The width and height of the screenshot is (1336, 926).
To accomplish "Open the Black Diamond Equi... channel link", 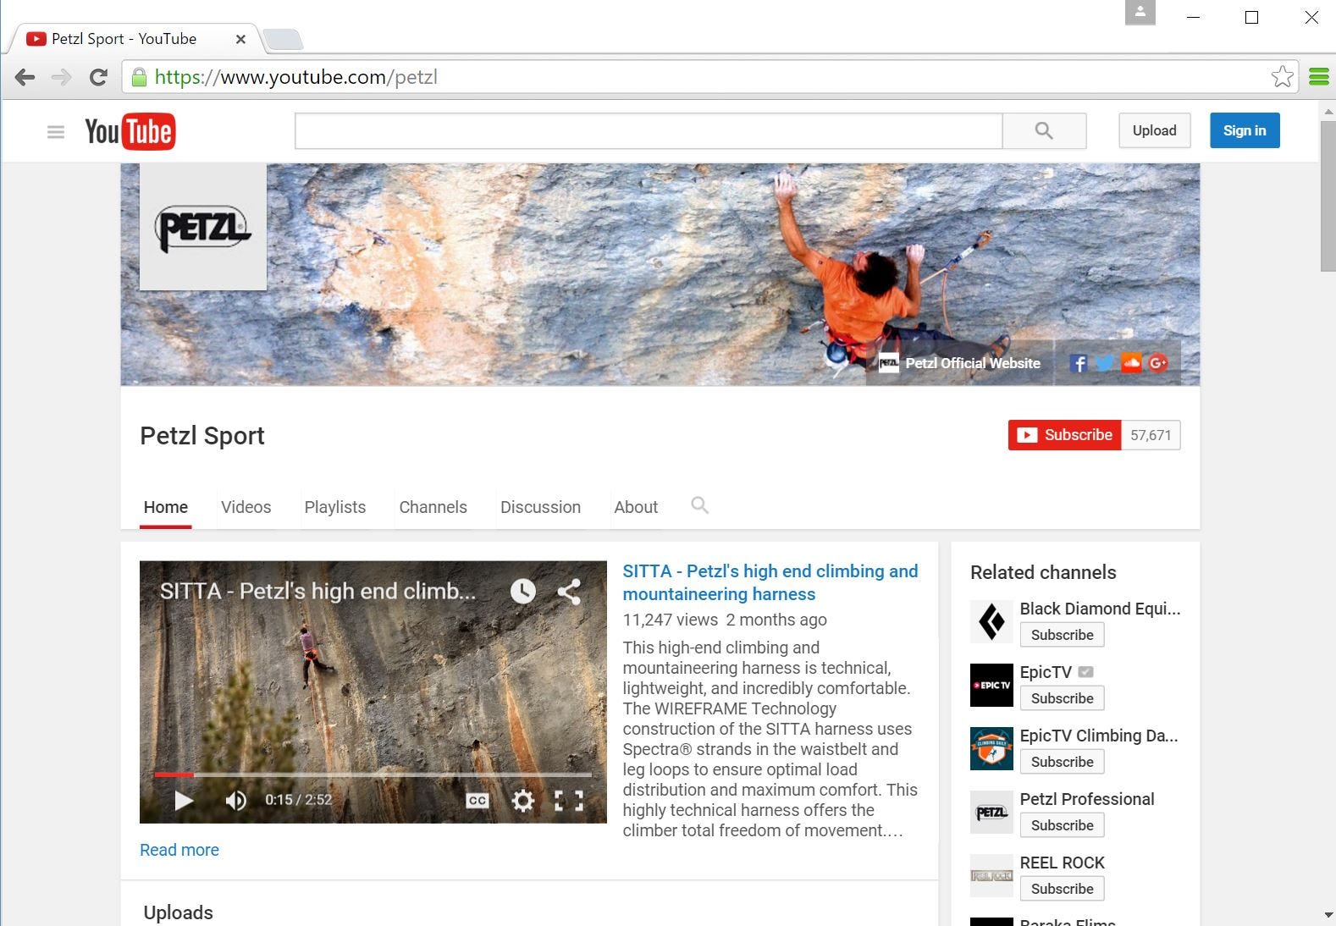I will pos(1100,609).
